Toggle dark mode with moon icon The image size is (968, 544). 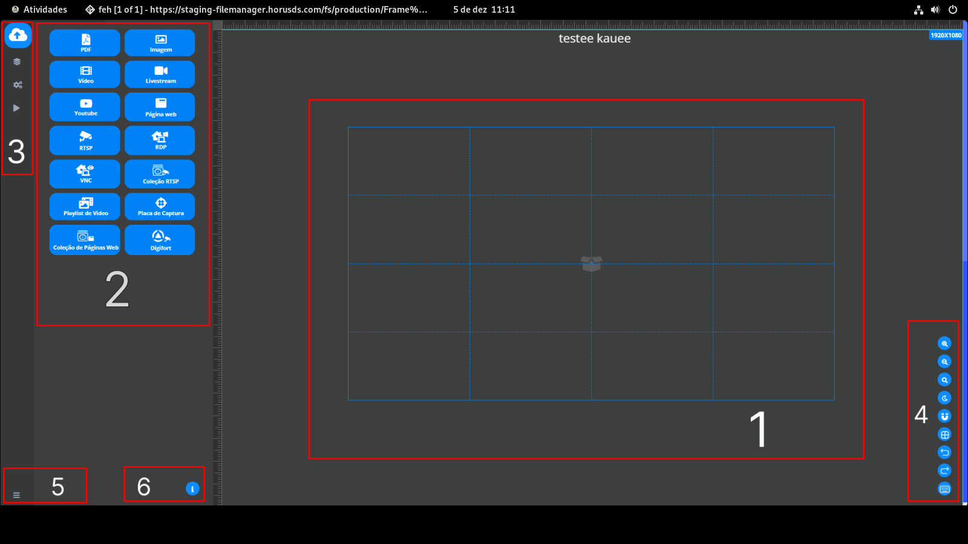coord(944,398)
